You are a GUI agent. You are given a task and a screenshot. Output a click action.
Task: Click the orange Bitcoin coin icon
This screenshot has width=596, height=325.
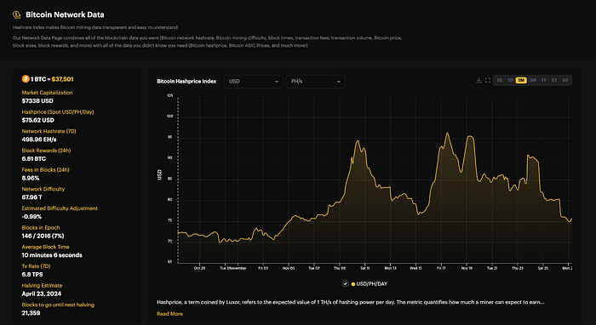26,79
